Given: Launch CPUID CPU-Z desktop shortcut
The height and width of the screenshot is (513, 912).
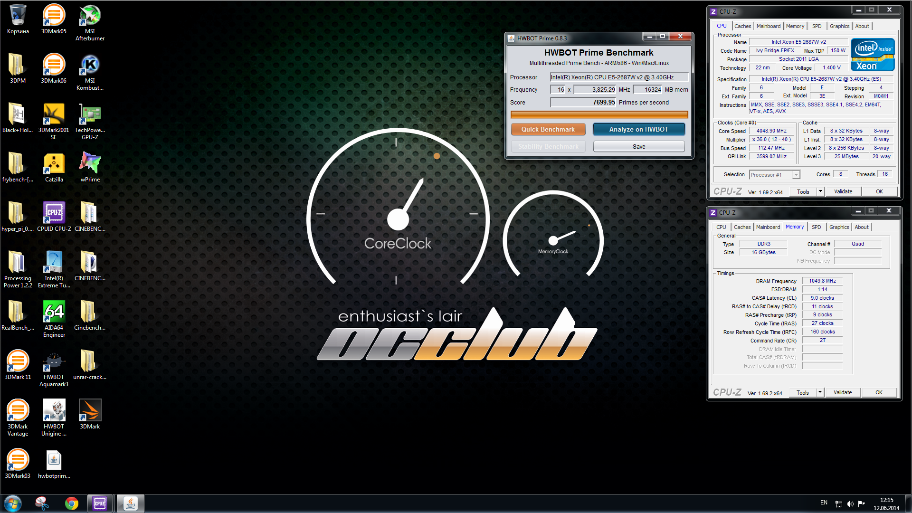Looking at the screenshot, I should pyautogui.click(x=54, y=217).
